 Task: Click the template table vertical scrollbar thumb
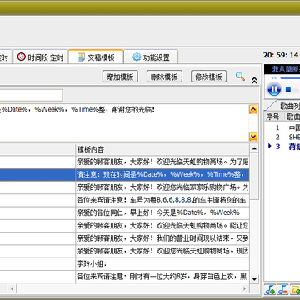(x=254, y=176)
